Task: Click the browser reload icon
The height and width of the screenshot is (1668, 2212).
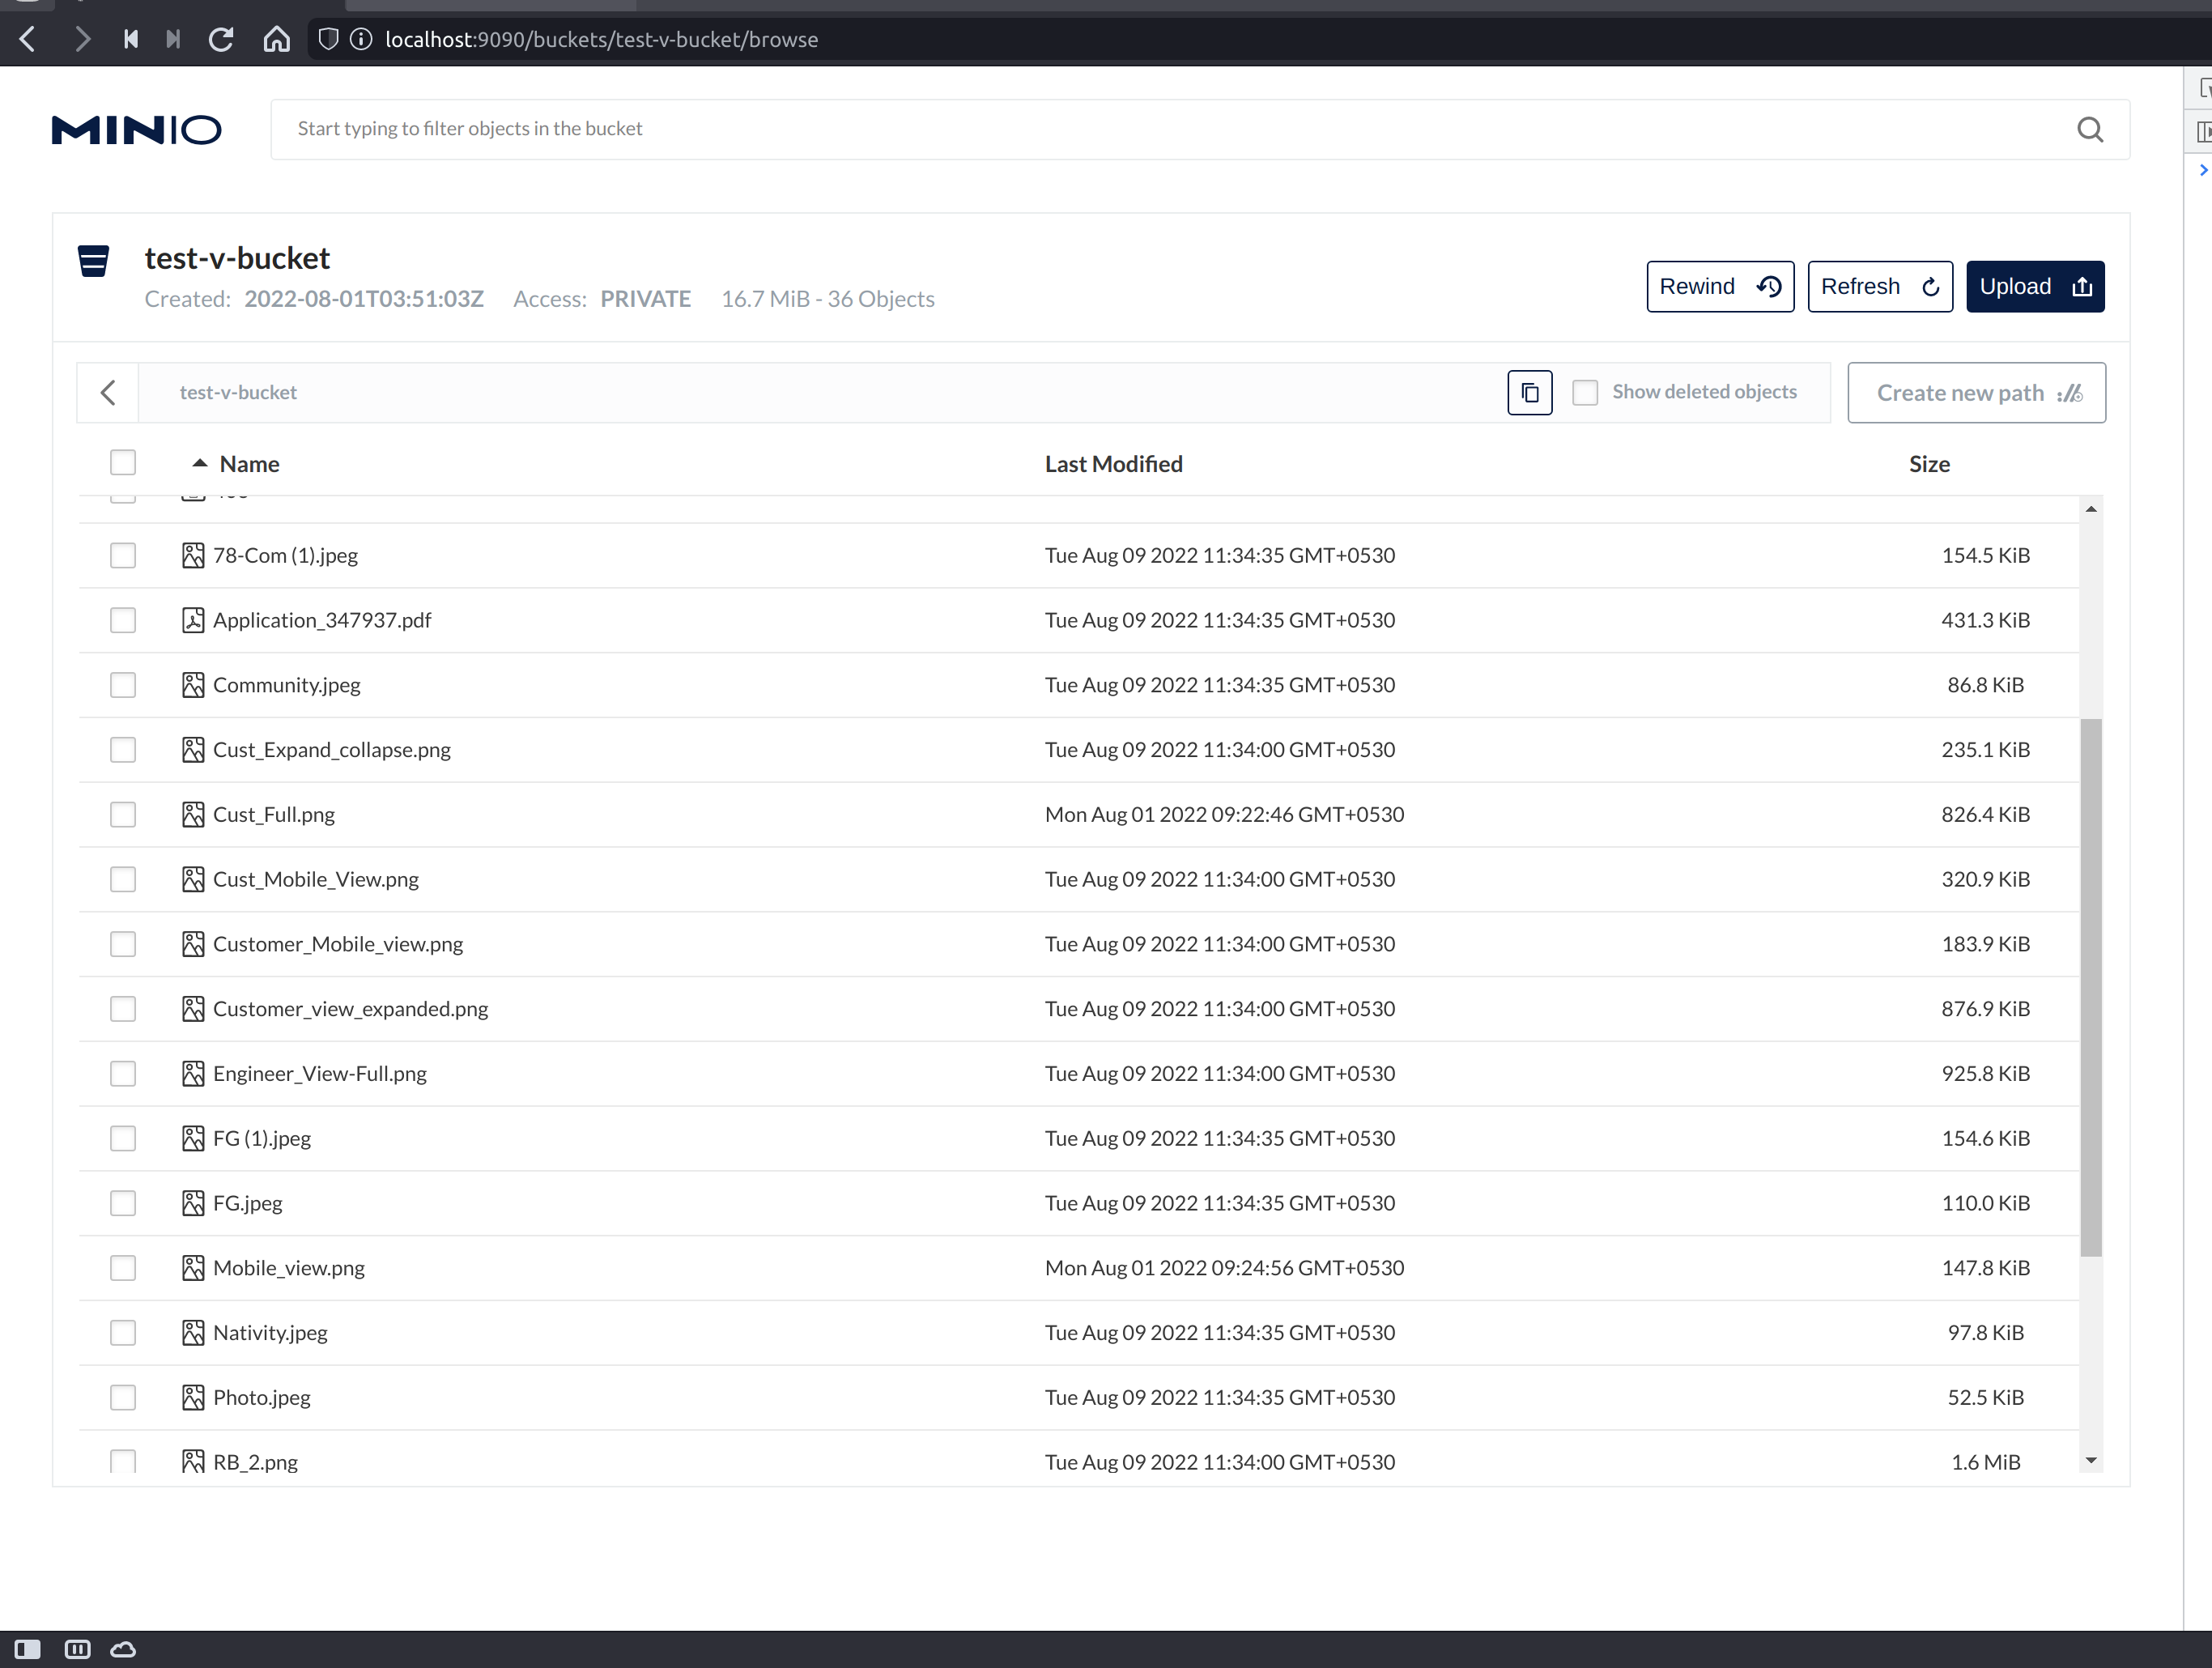Action: pos(221,40)
